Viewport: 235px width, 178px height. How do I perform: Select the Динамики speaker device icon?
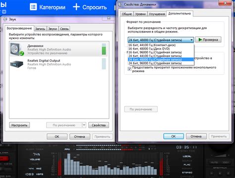tap(17, 49)
